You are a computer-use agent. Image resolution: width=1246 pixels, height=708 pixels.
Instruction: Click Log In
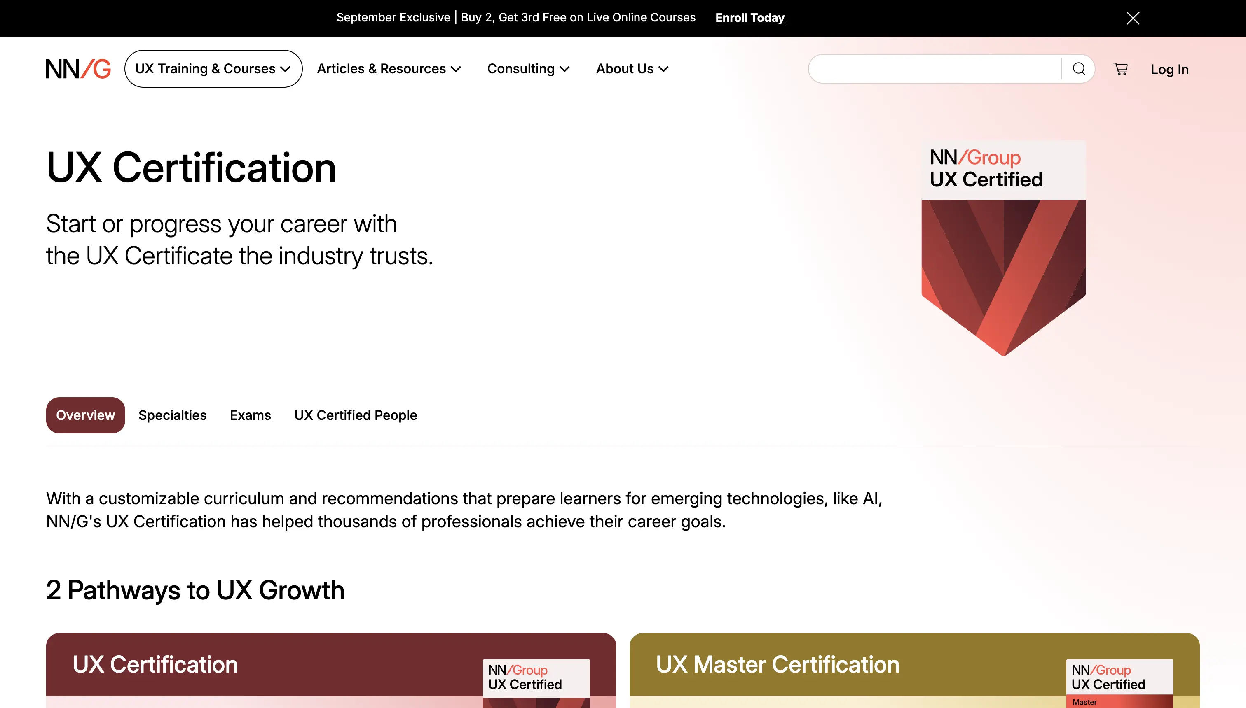[x=1170, y=69]
